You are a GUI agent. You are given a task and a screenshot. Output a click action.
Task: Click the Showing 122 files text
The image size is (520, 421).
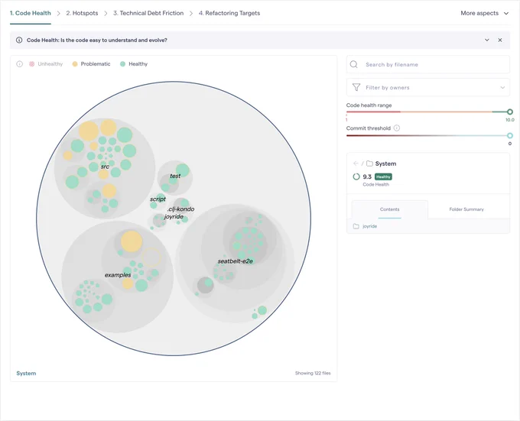(313, 373)
